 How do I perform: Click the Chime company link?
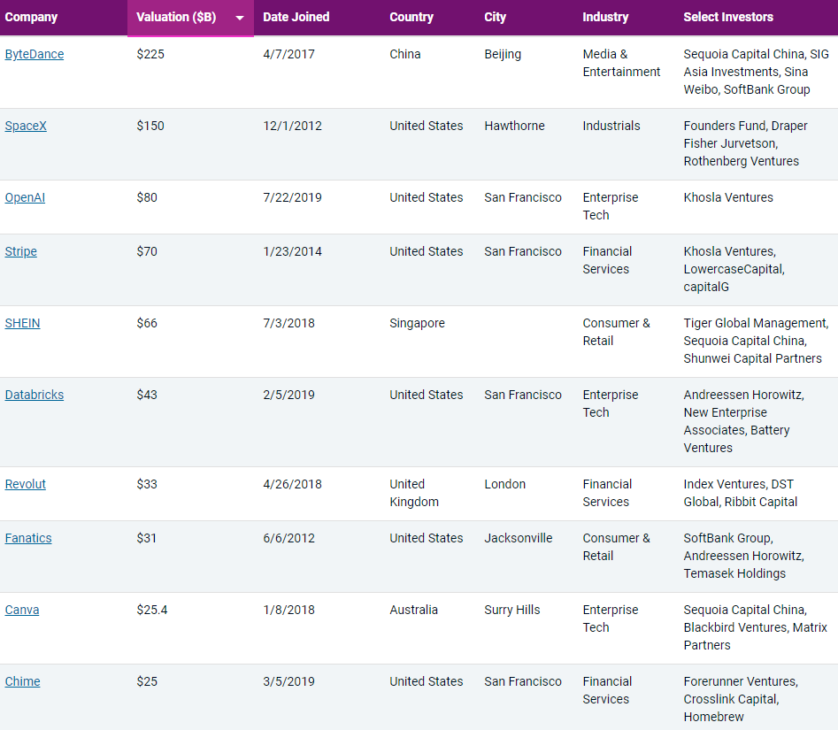click(22, 681)
